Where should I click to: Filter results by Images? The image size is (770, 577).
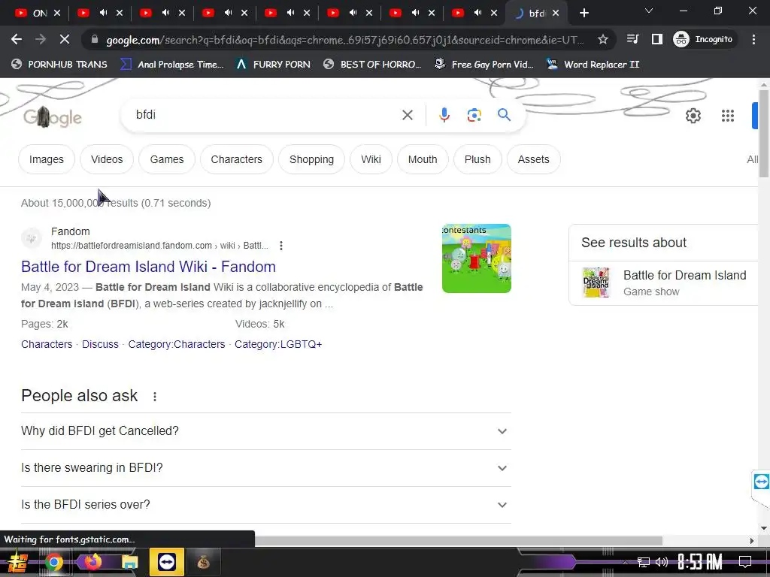click(x=46, y=159)
